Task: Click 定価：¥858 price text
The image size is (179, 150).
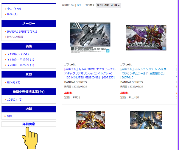Action: (x=72, y=97)
